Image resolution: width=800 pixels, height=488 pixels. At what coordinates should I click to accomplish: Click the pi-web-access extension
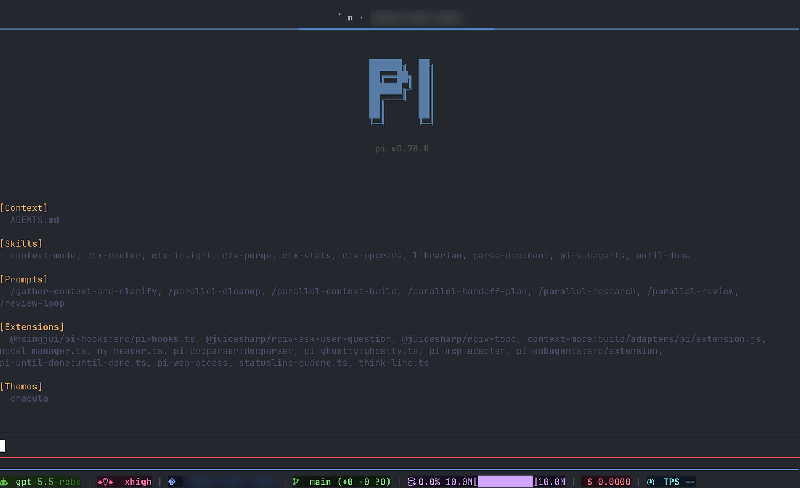point(192,363)
